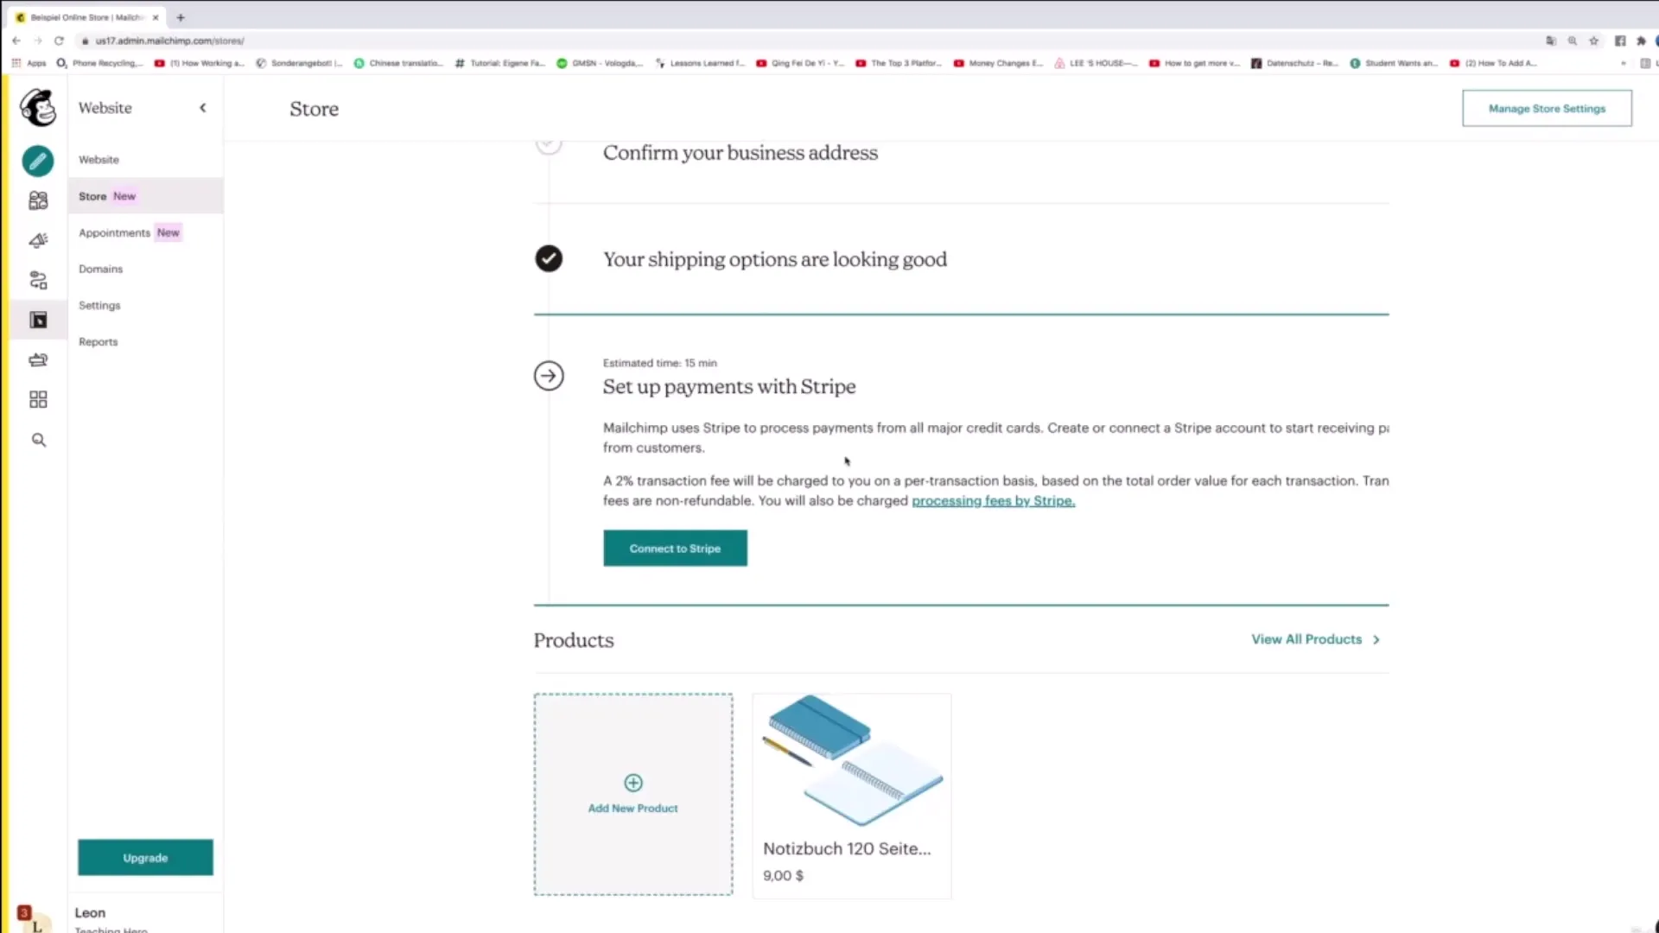Click the Stripe step arrow circle icon
The width and height of the screenshot is (1659, 933).
point(549,376)
